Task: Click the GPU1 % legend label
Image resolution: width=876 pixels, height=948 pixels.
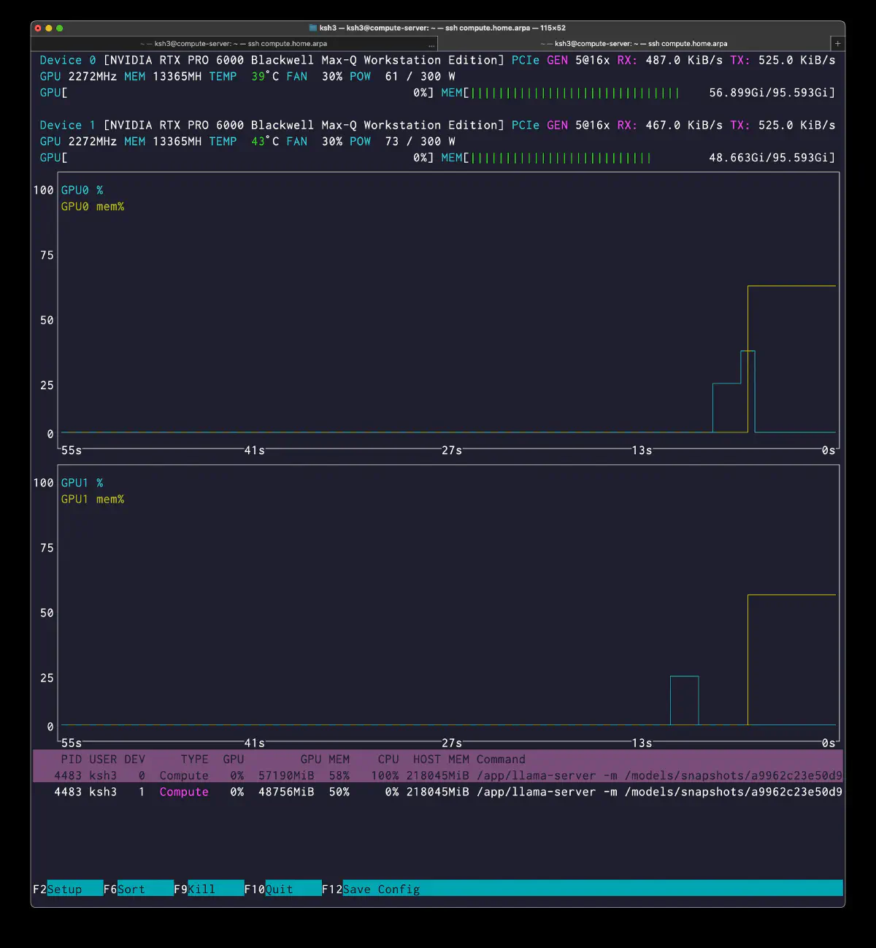Action: [x=82, y=483]
